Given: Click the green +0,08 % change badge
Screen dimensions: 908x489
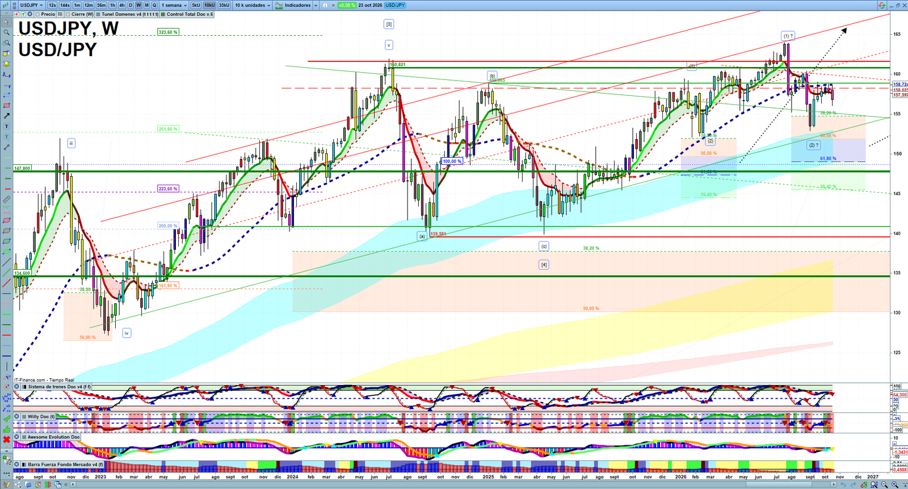Looking at the screenshot, I should tap(347, 5).
